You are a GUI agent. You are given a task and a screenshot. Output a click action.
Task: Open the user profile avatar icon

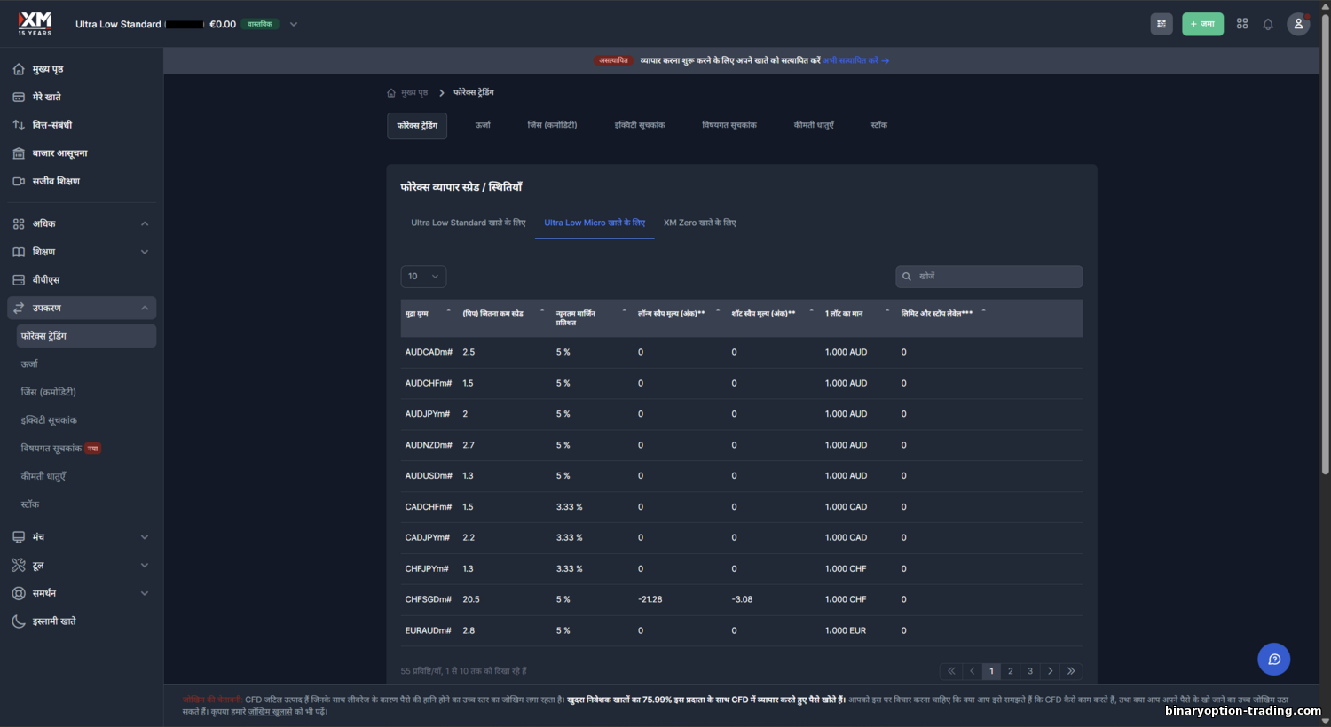1298,24
